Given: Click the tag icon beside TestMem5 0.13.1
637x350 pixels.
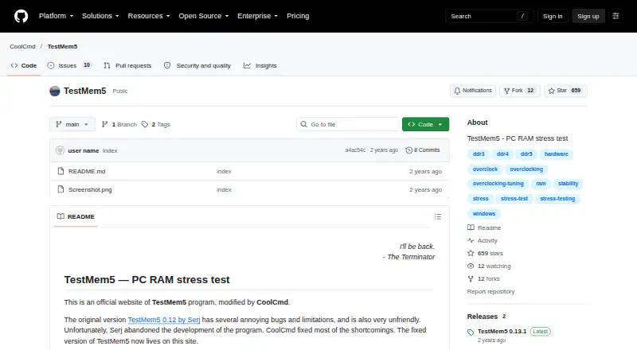Looking at the screenshot, I should point(471,332).
